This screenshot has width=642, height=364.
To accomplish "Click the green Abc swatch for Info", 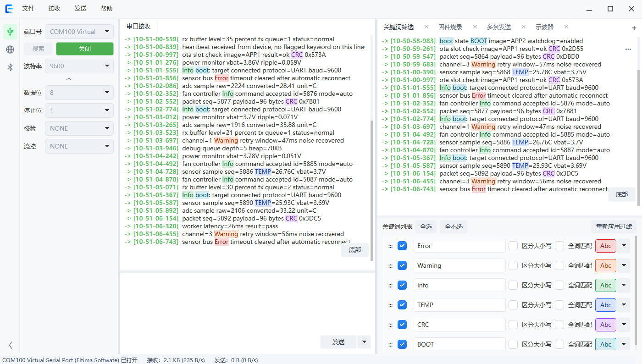I will click(606, 285).
